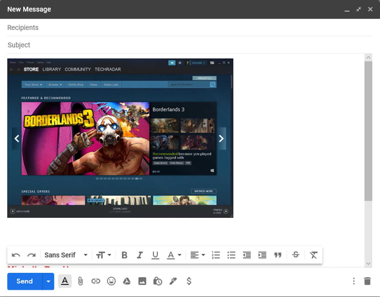Click the Borderlands 3 featured banner
Screen dimensions: 380x297
click(85, 139)
